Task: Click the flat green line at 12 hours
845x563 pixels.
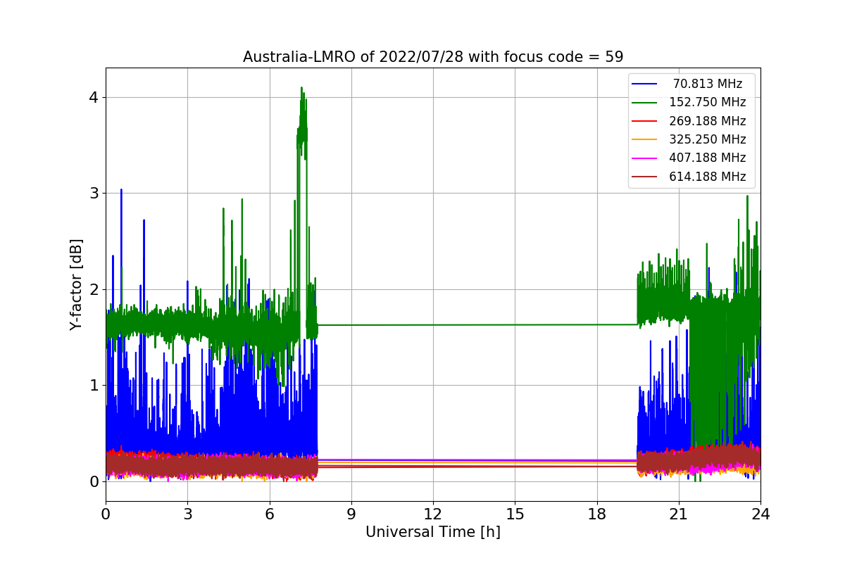Action: 433,324
